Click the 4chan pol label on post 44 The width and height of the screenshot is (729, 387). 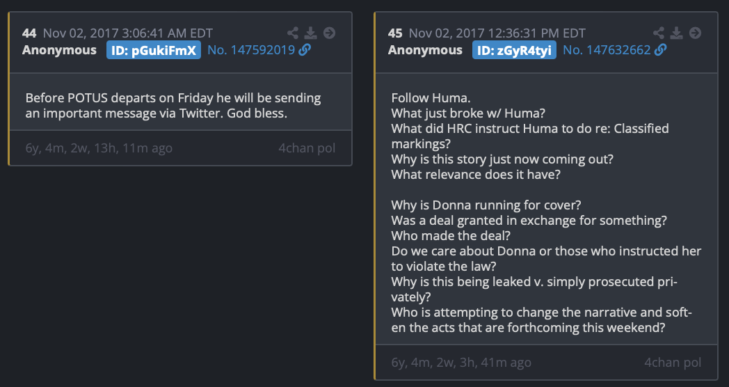coord(306,148)
